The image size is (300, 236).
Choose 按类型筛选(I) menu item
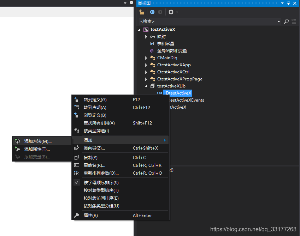tap(120, 131)
